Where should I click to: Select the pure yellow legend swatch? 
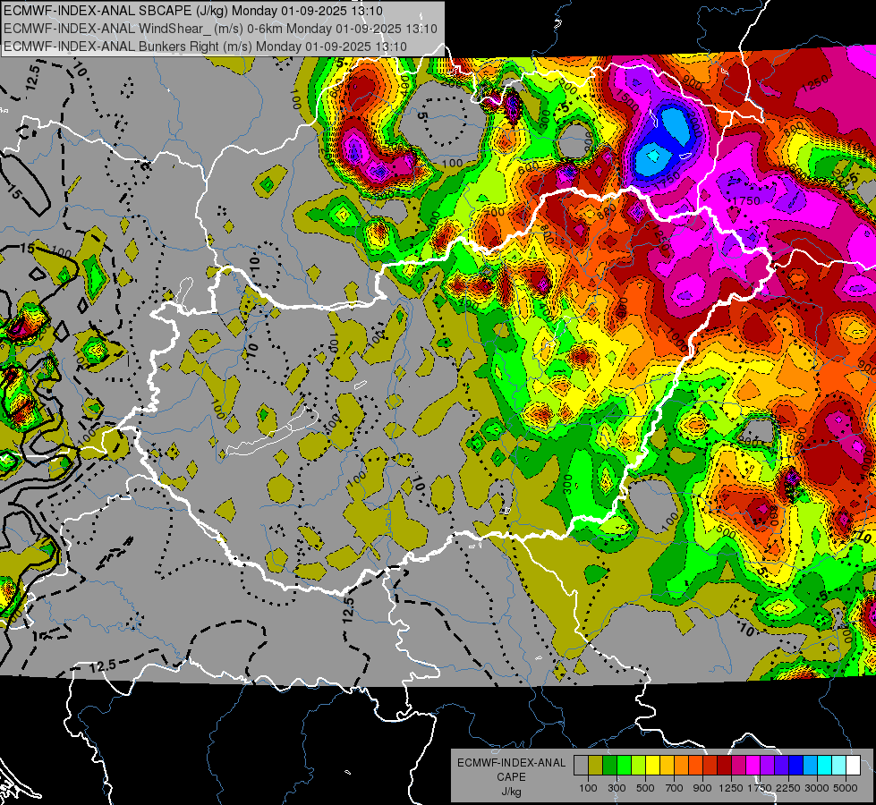(652, 766)
